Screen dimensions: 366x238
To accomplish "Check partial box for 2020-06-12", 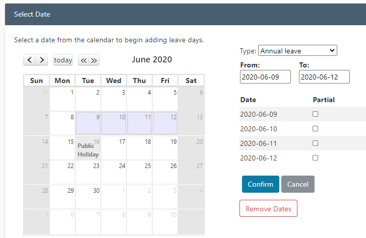I will tap(315, 158).
